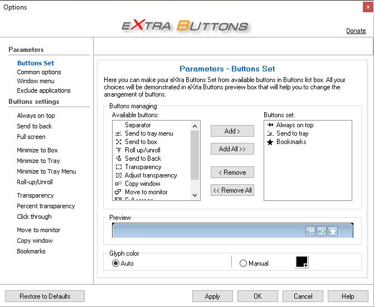Image resolution: width=374 pixels, height=307 pixels.
Task: Select Always on top in Buttons set list
Action: click(x=308, y=125)
